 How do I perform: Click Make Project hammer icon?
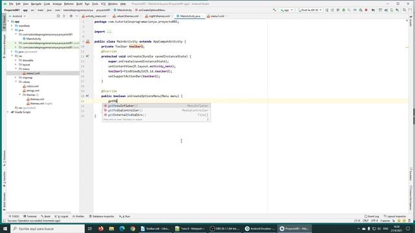pos(274,10)
